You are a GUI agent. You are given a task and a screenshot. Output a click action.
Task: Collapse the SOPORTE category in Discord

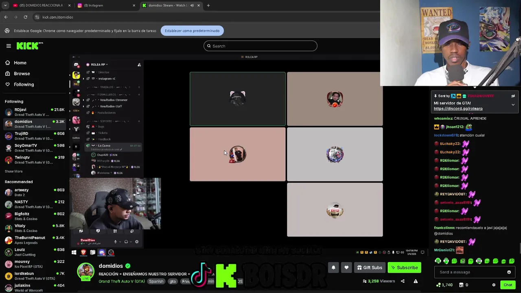point(107,121)
